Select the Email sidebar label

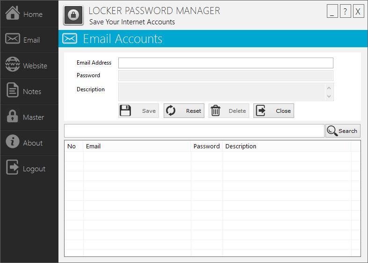click(x=31, y=40)
